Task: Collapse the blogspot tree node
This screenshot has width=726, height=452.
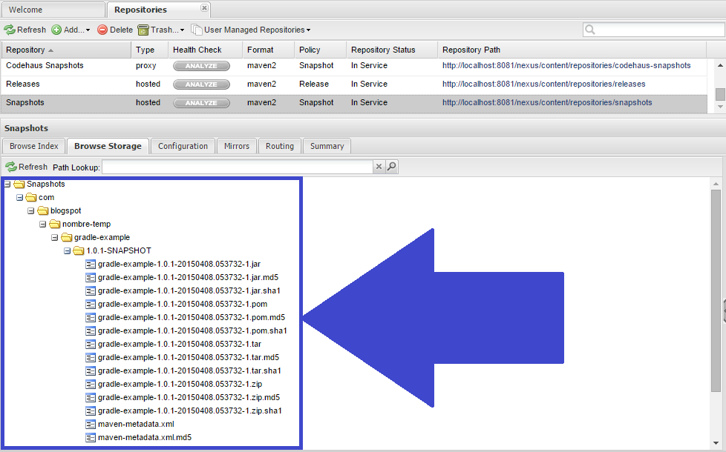Action: (31, 211)
